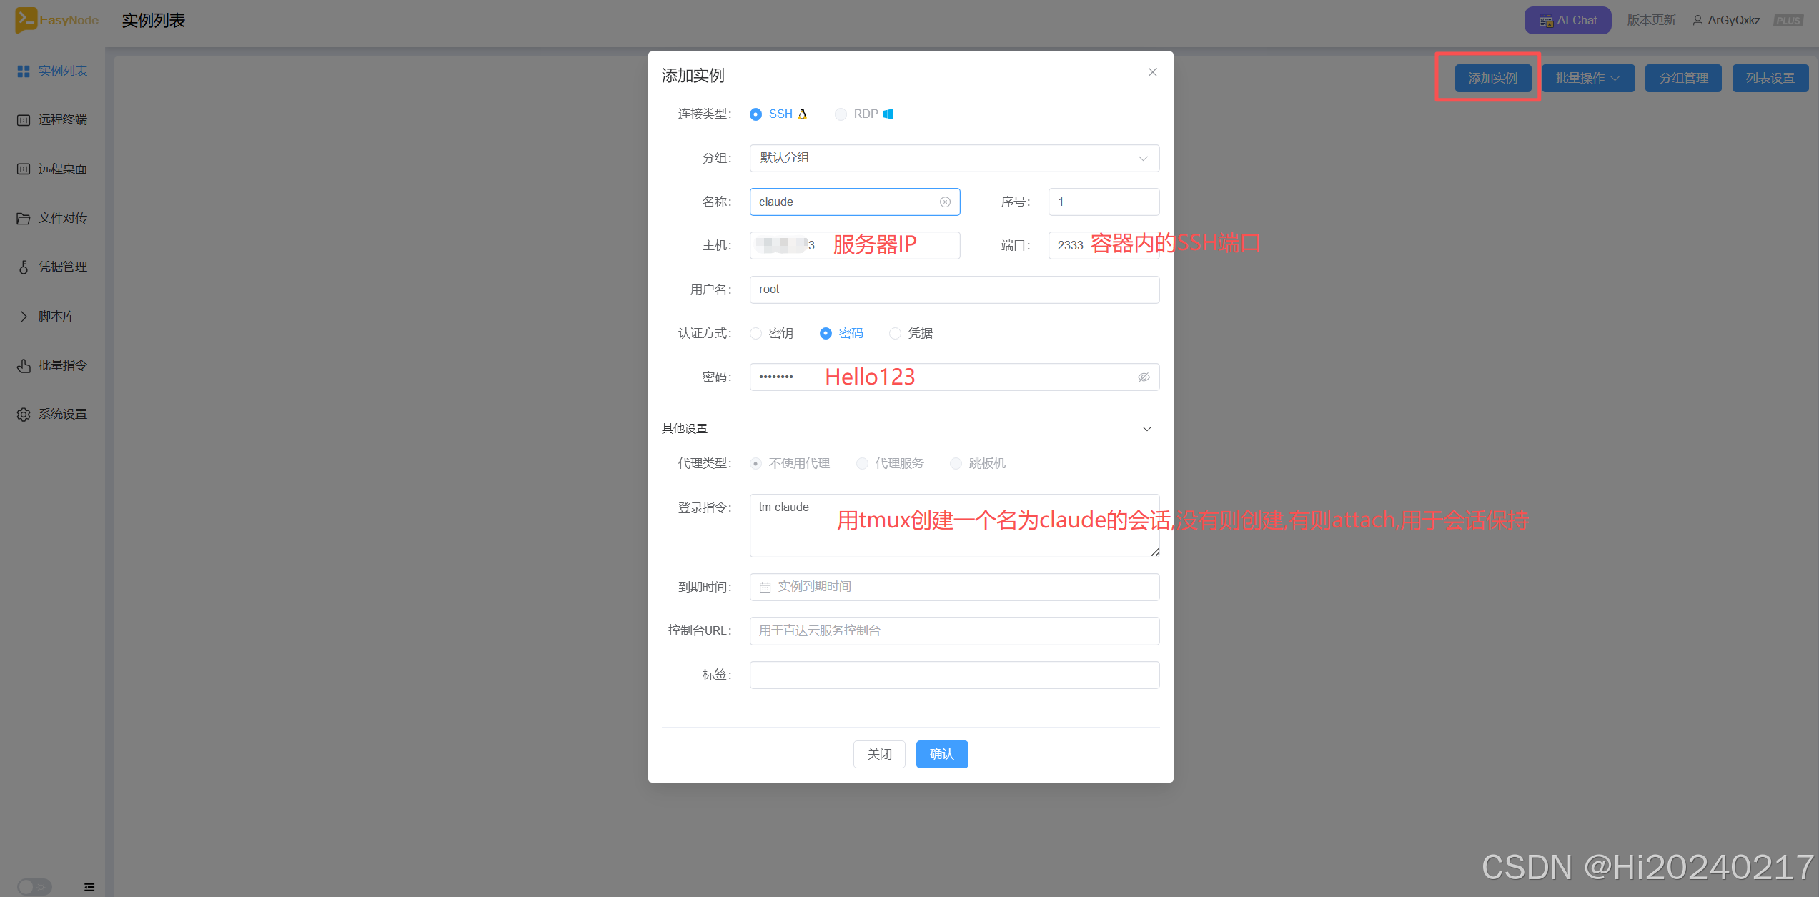Select RDP connection type
Viewport: 1819px width, 897px height.
pos(841,114)
